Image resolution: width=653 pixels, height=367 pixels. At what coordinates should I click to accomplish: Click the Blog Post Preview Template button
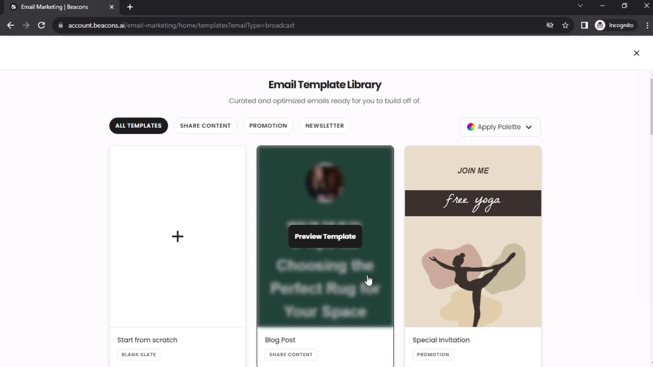click(325, 236)
